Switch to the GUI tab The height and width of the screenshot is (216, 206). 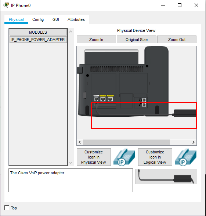click(56, 19)
